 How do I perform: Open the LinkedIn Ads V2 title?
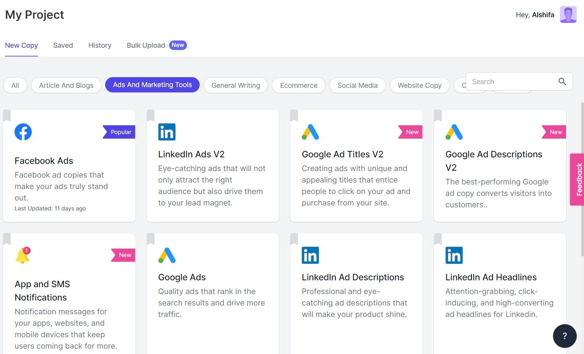(191, 154)
